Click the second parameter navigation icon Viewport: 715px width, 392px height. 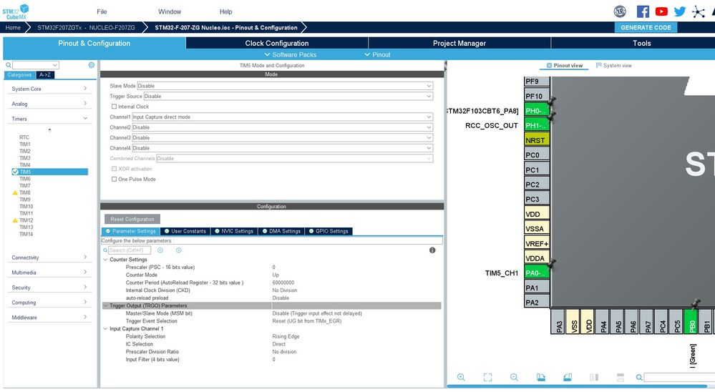[179, 250]
